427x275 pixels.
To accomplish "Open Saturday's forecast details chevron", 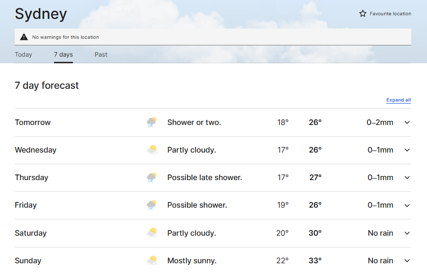I will pos(407,233).
